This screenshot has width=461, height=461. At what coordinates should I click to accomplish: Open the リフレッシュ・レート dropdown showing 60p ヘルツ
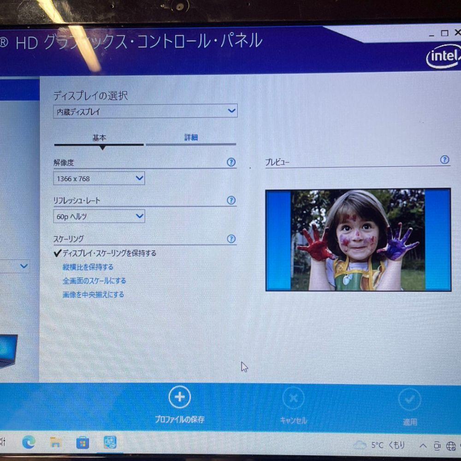tap(99, 216)
